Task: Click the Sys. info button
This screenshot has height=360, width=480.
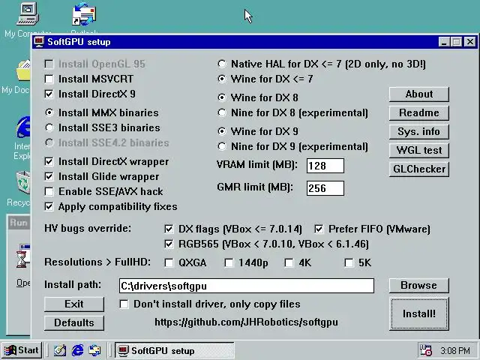Action: tap(419, 132)
